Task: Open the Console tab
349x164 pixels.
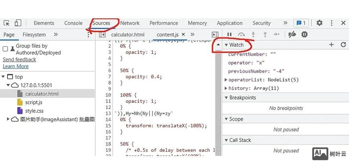Action: 73,23
